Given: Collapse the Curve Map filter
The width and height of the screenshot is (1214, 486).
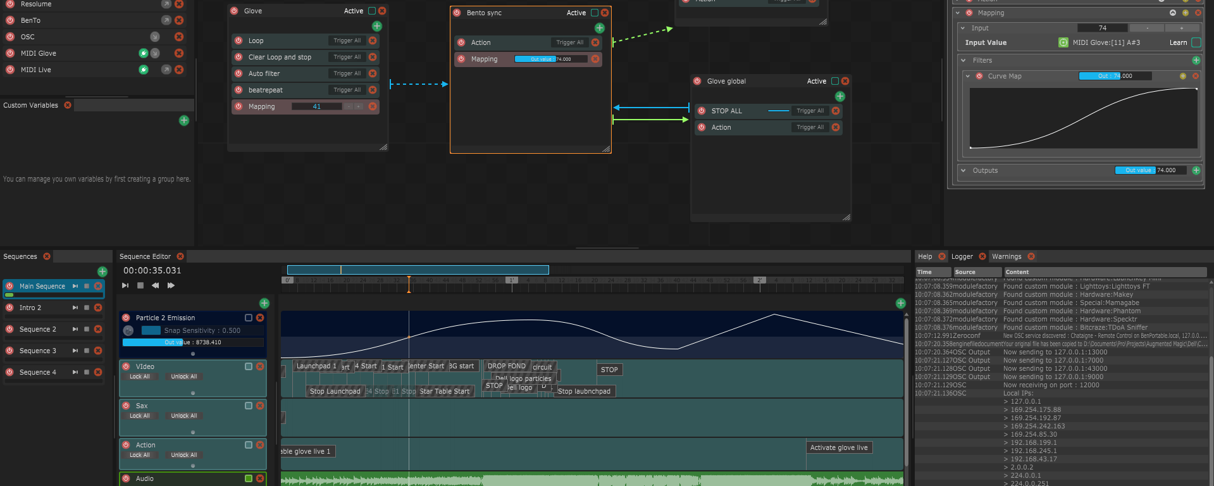Looking at the screenshot, I should [968, 76].
